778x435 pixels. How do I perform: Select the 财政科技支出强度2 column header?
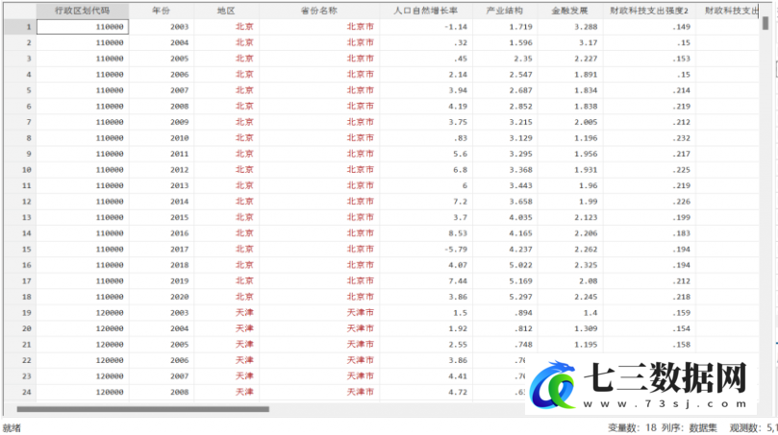point(649,11)
